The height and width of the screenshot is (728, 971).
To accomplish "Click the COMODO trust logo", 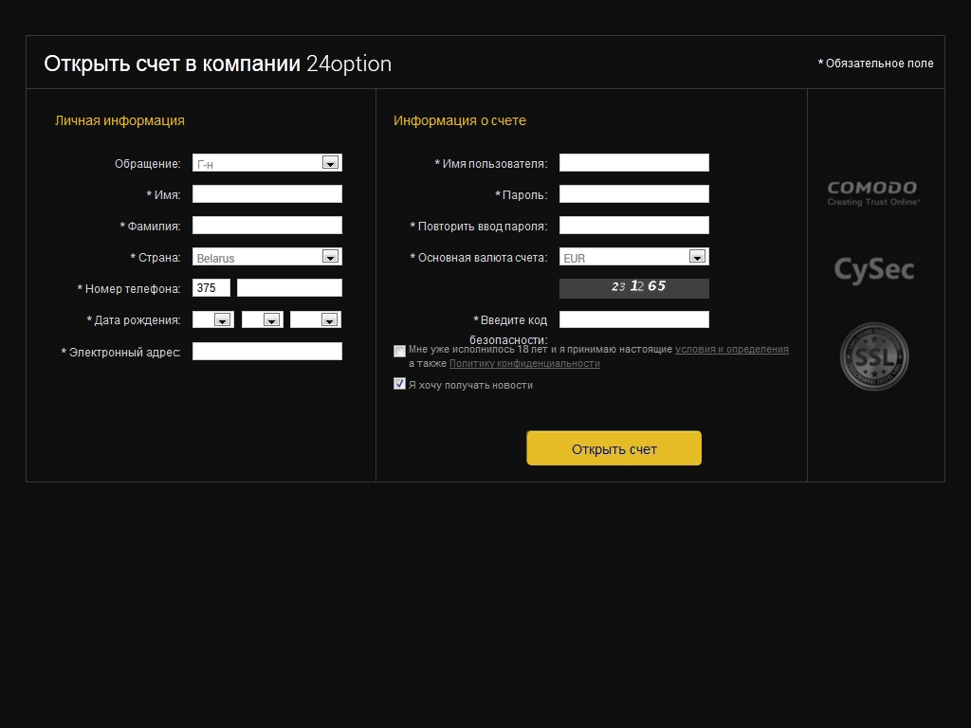I will click(x=872, y=192).
